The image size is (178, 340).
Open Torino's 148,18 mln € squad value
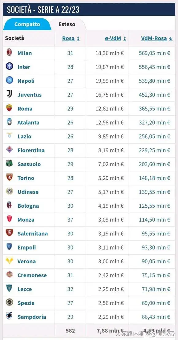[154, 178]
